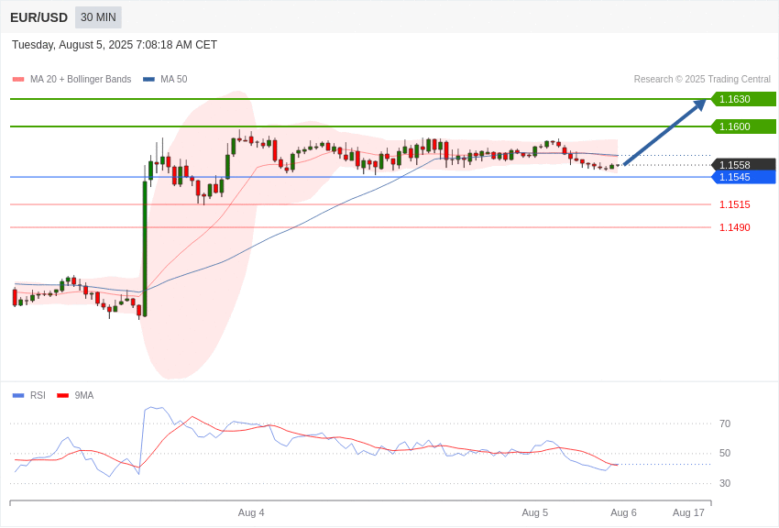Click the MA 50 legend color swatch

148,80
